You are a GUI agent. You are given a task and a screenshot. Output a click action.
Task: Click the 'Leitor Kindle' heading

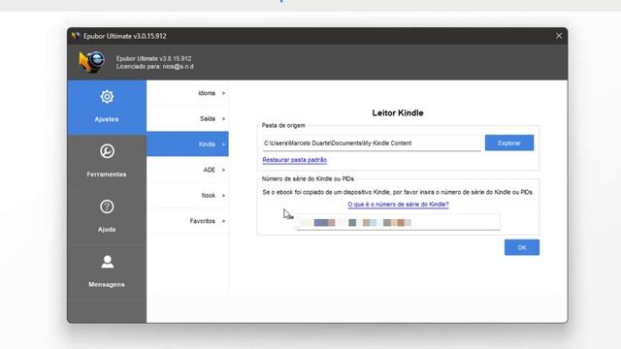coord(398,112)
